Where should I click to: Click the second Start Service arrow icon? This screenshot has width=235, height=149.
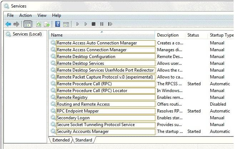[x=86, y=24]
